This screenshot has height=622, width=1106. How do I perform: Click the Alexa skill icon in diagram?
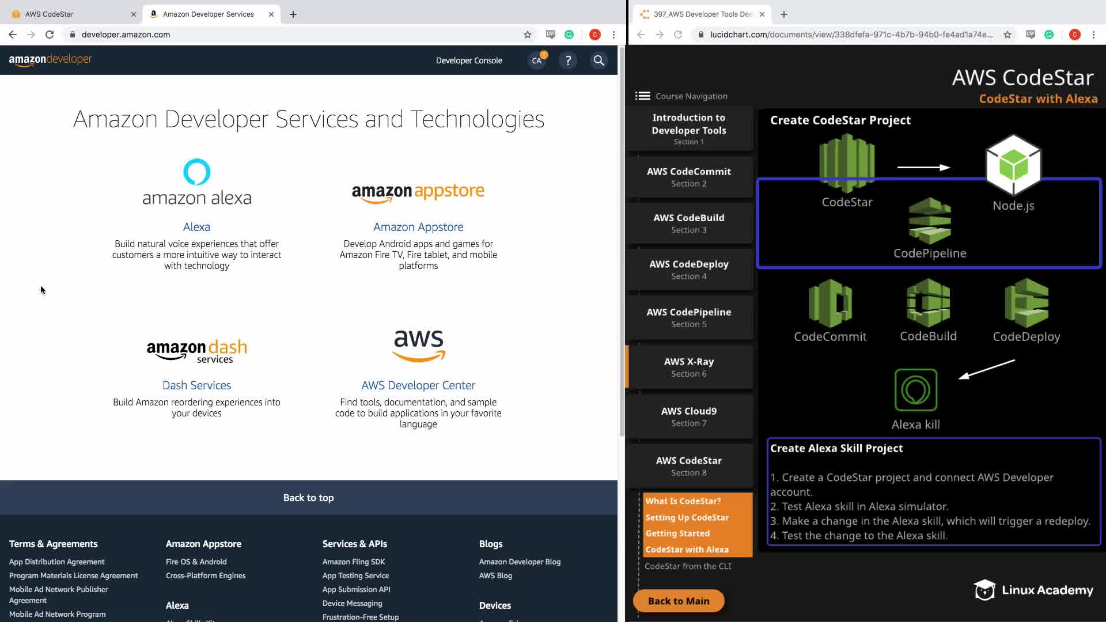915,390
